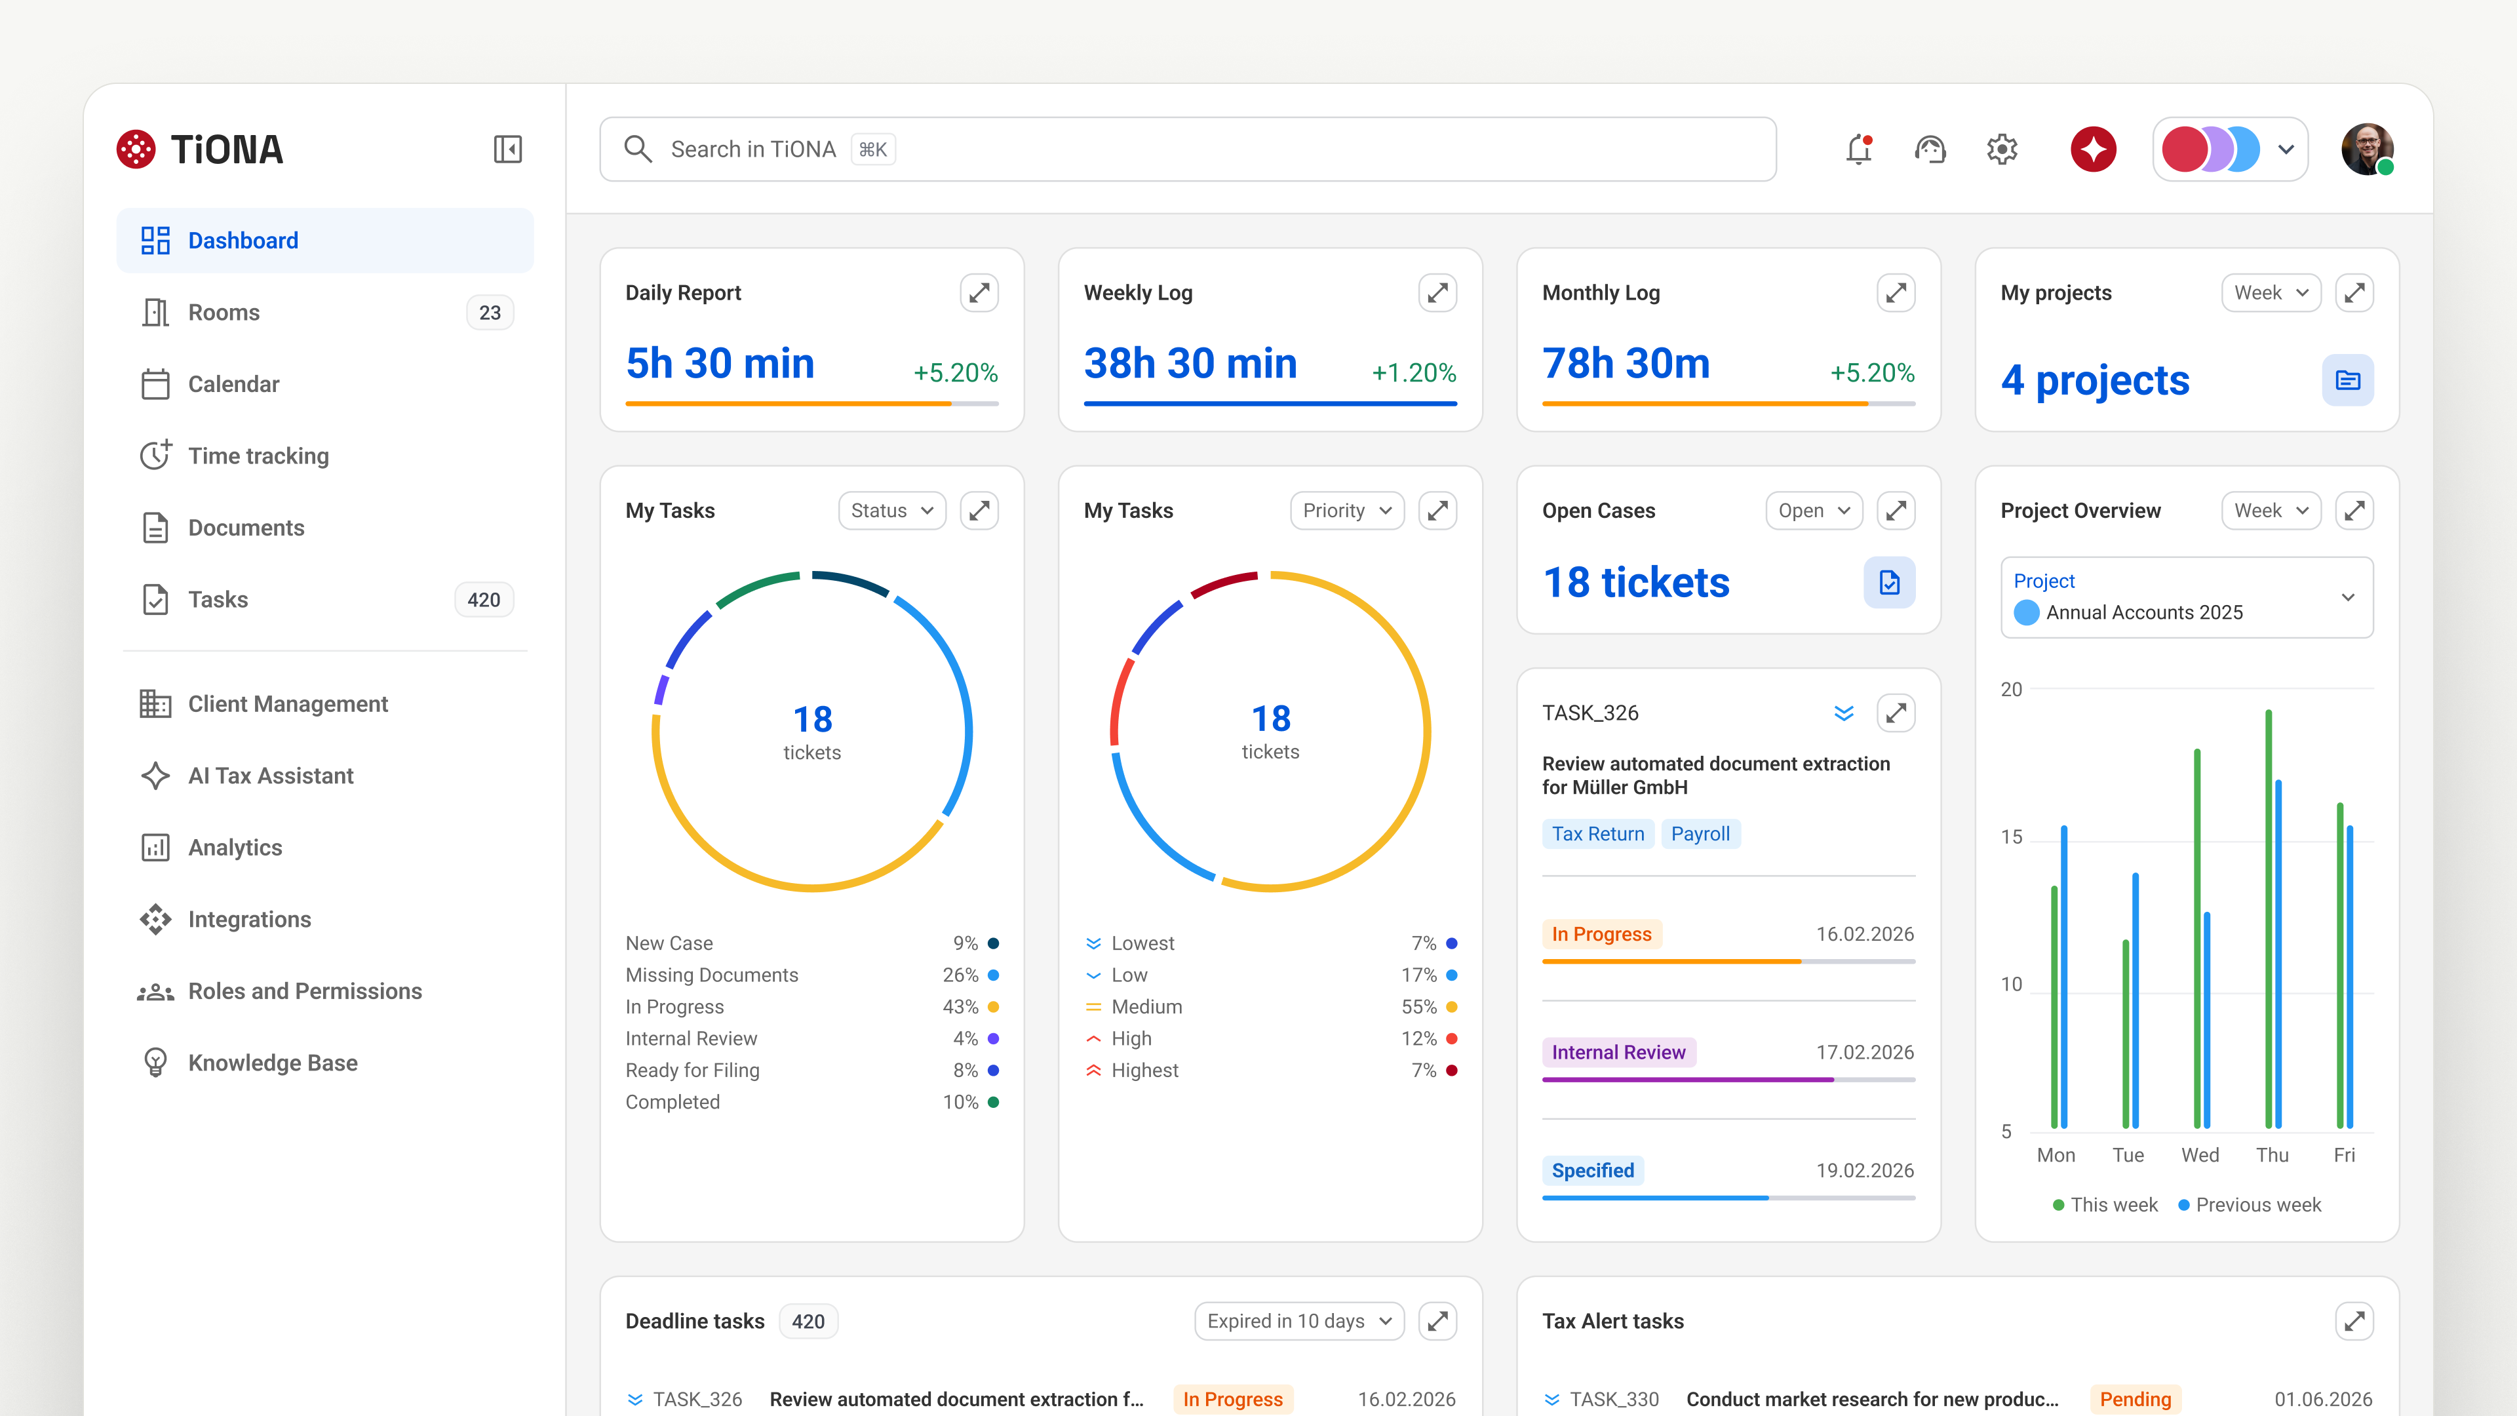Click the Daily Report progress bar
Image resolution: width=2517 pixels, height=1416 pixels.
tap(812, 404)
